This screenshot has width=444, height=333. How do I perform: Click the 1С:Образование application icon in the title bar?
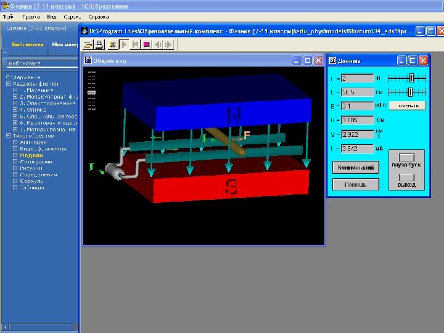tap(5, 6)
